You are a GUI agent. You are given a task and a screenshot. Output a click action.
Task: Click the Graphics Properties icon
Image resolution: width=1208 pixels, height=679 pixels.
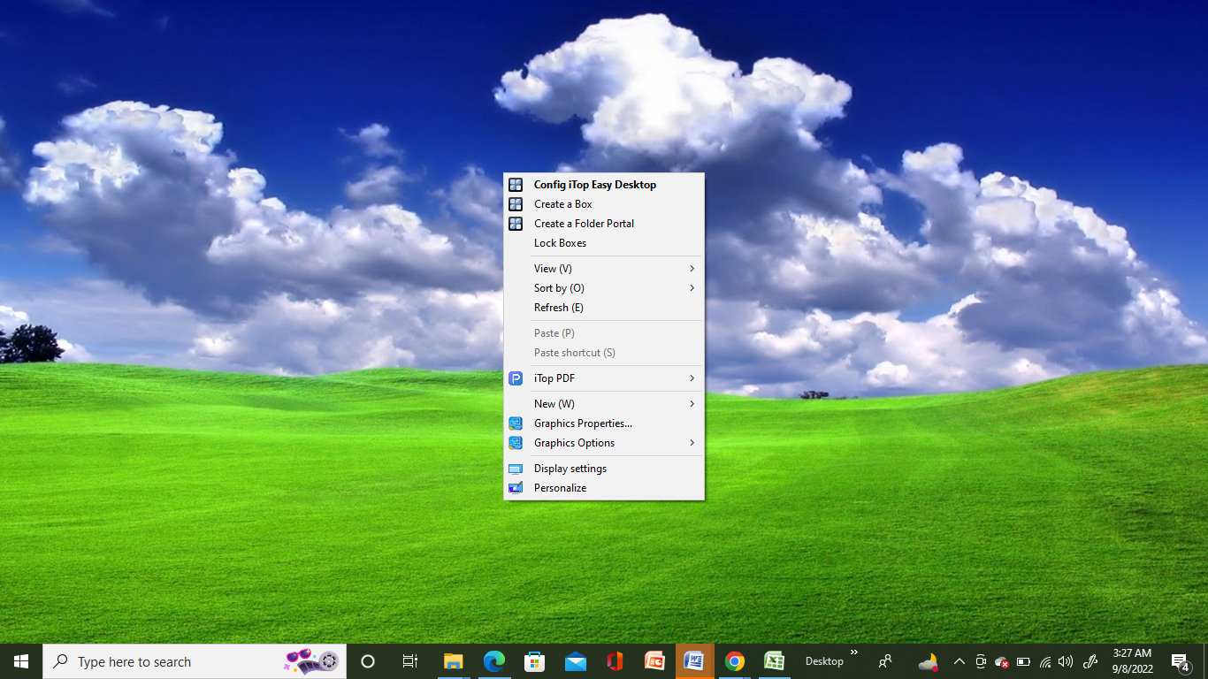(516, 423)
